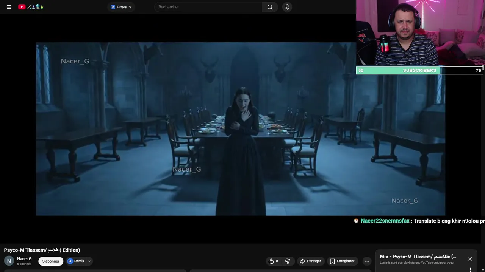Click the Remix button
The height and width of the screenshot is (272, 485).
click(76, 261)
